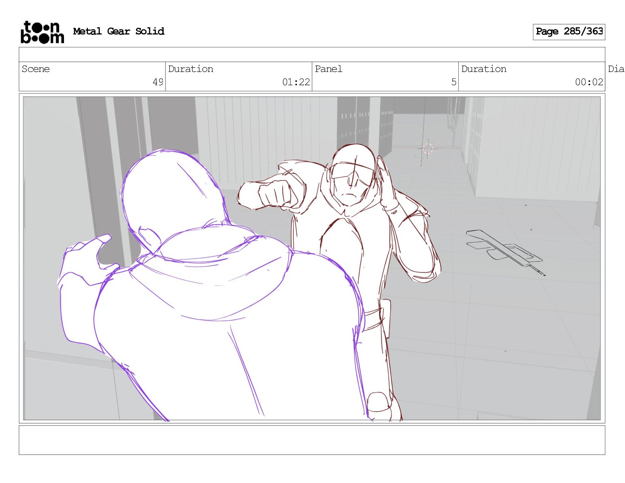Click the 'Panel' header label
This screenshot has width=625, height=483.
tap(328, 69)
